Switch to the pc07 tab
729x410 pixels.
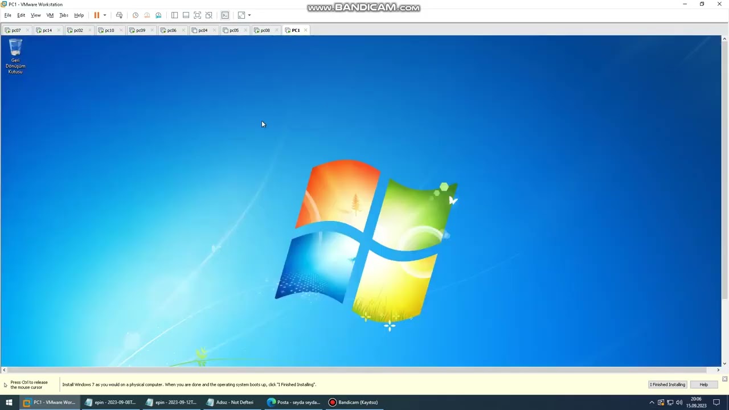click(16, 30)
